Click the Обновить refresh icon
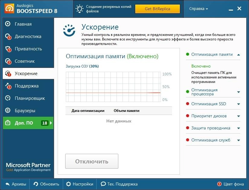Image resolution: width=249 pixels, height=190 pixels. 36,184
